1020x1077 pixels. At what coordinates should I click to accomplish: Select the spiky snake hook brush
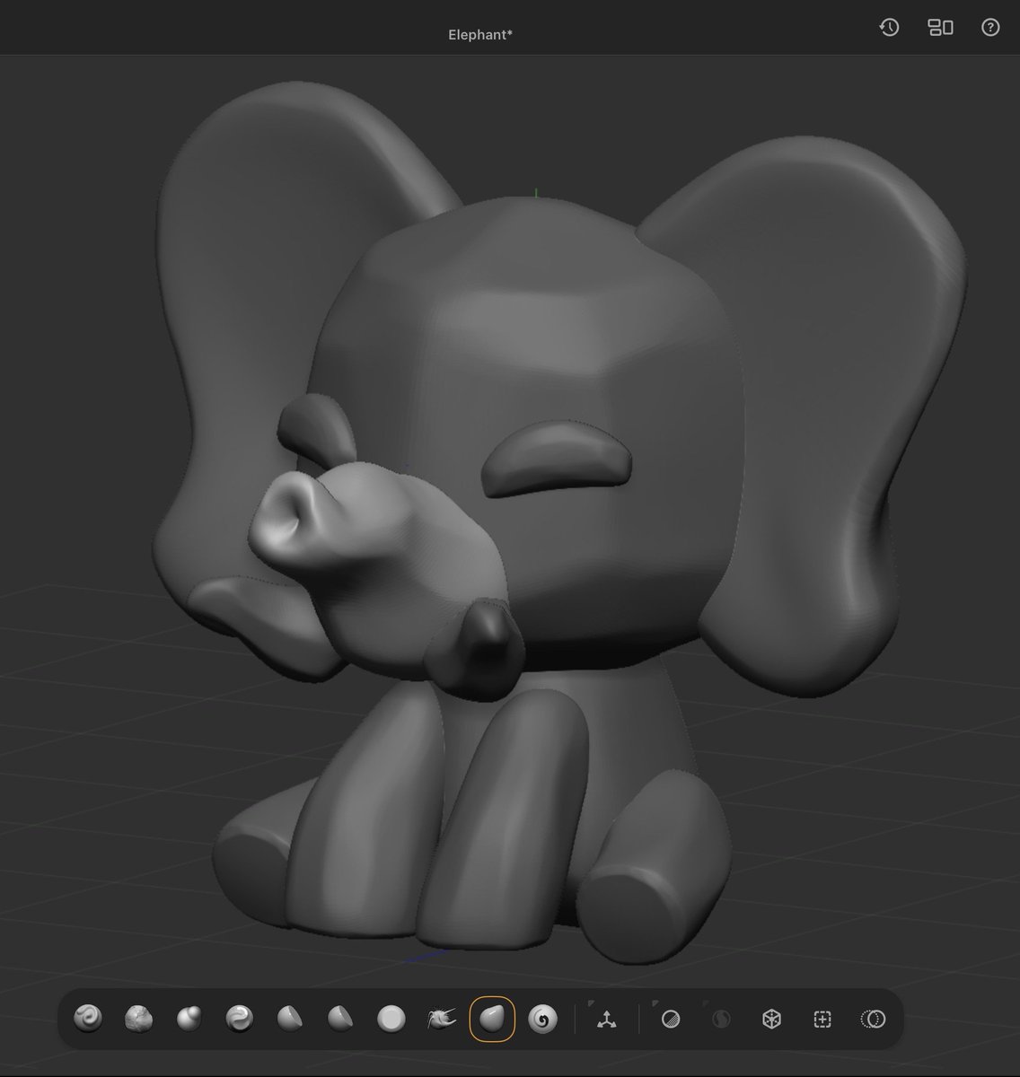[442, 1019]
